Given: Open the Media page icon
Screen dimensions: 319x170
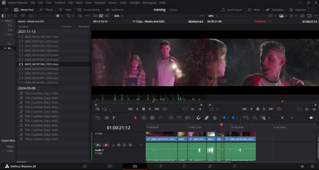Looking at the screenshot, I should tap(85, 166).
